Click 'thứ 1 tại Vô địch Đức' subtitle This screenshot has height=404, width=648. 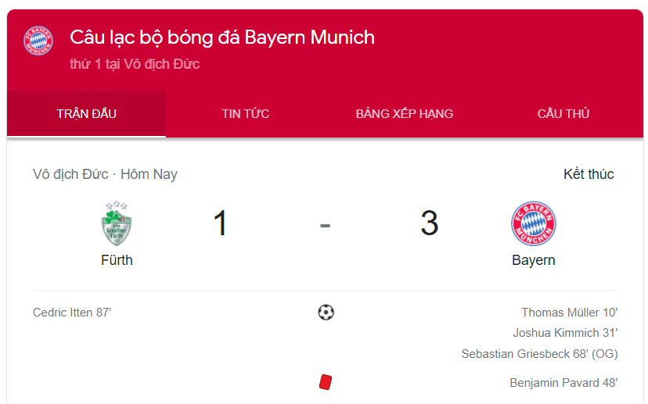[x=135, y=64]
